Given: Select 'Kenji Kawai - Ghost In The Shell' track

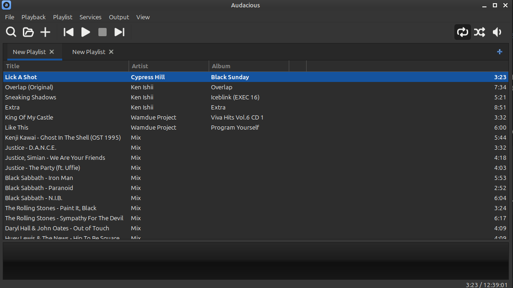Looking at the screenshot, I should (x=63, y=138).
